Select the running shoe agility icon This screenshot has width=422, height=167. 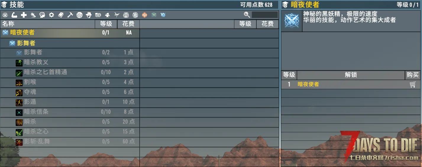33,15
